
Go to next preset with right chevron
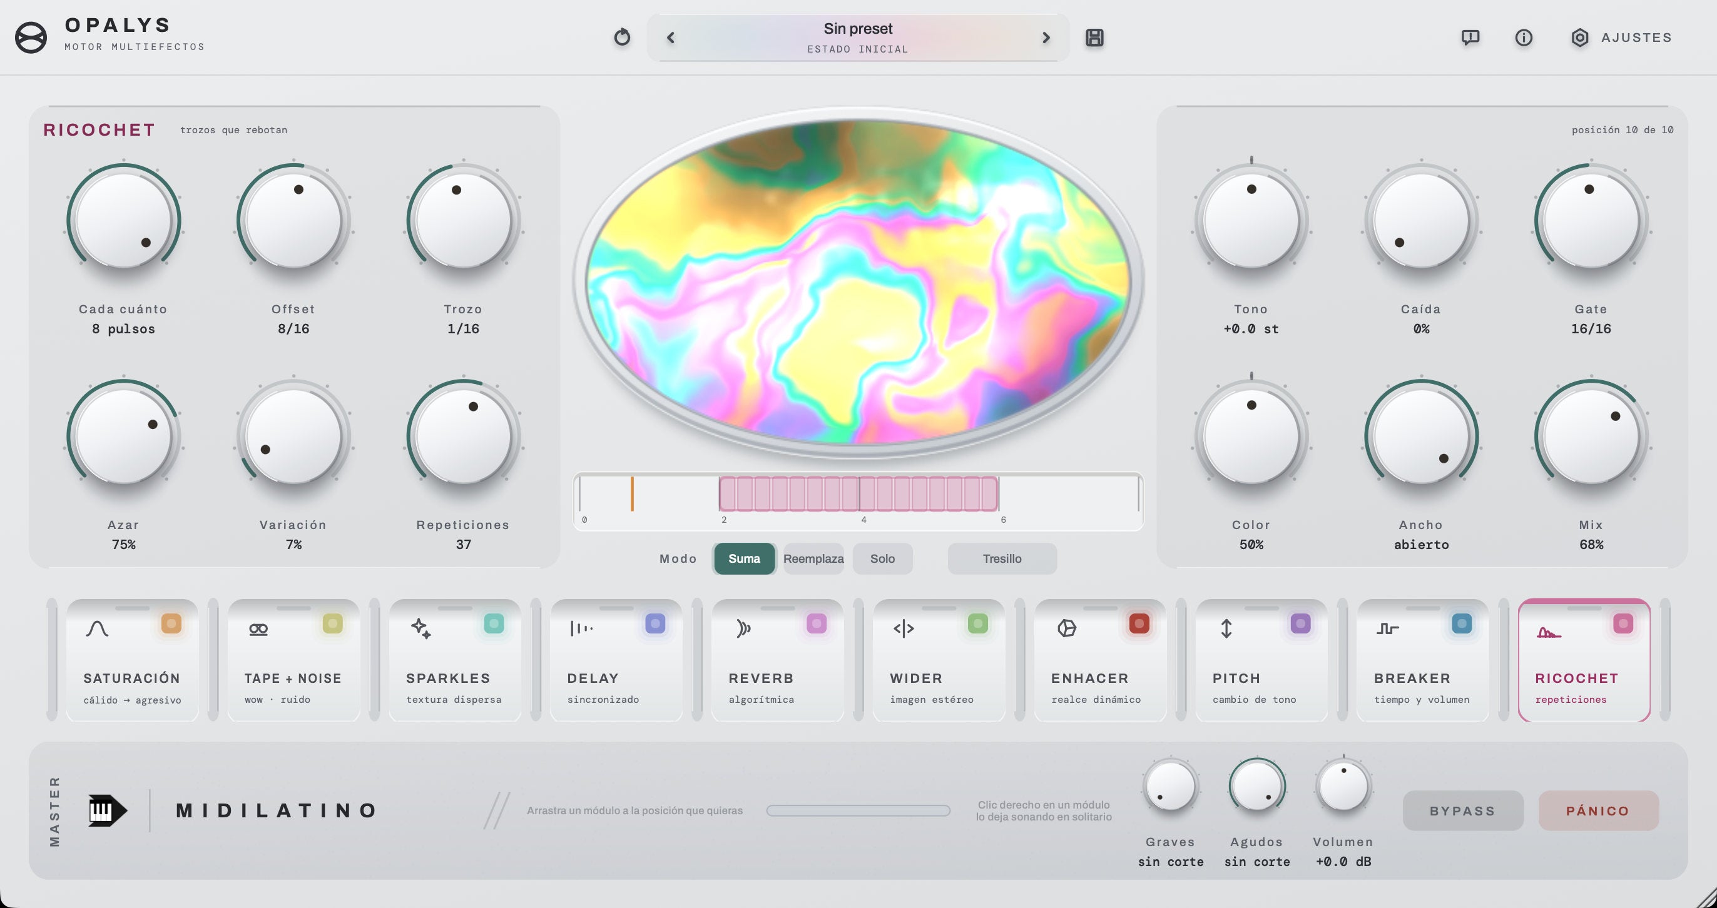(x=1046, y=38)
